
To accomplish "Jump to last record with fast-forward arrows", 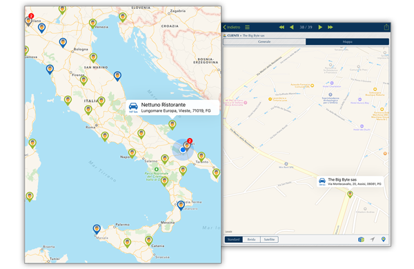I will tap(330, 27).
